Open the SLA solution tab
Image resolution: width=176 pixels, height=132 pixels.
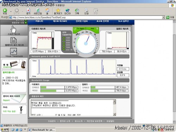point(123,21)
